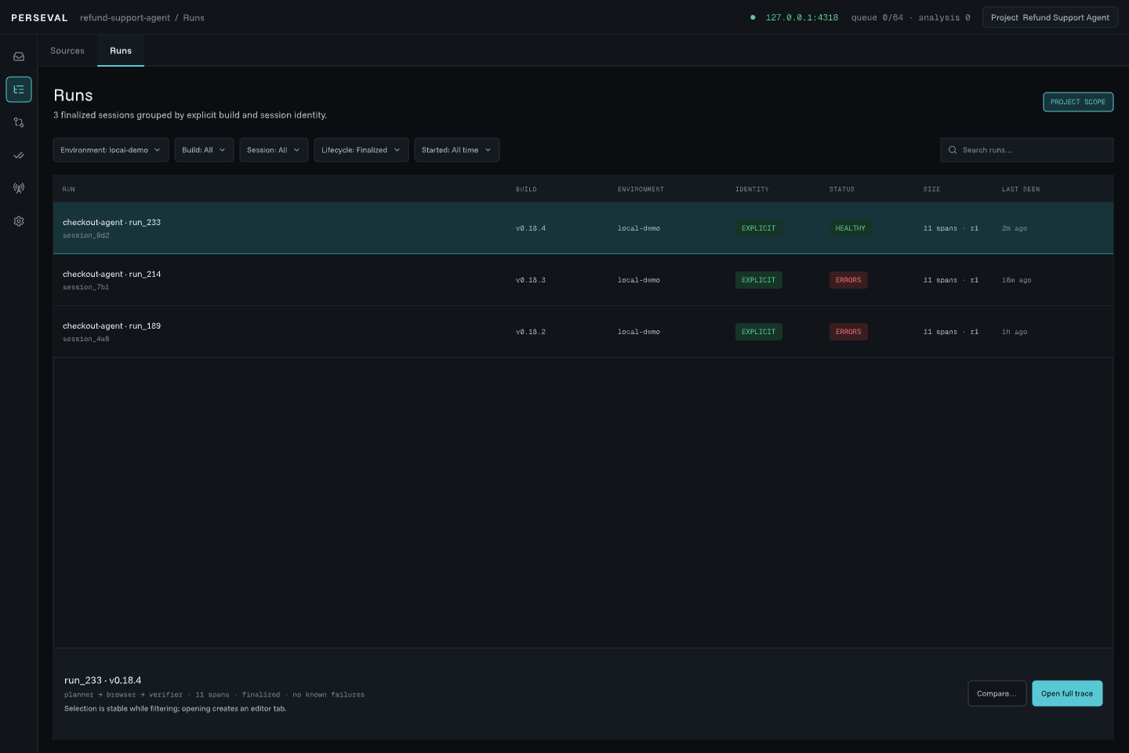Click build version v0.18.2

[531, 332]
